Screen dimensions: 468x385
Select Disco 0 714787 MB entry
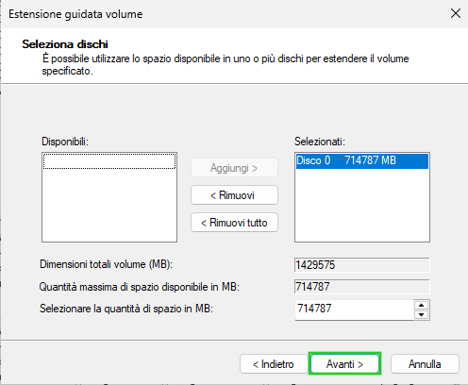click(362, 160)
